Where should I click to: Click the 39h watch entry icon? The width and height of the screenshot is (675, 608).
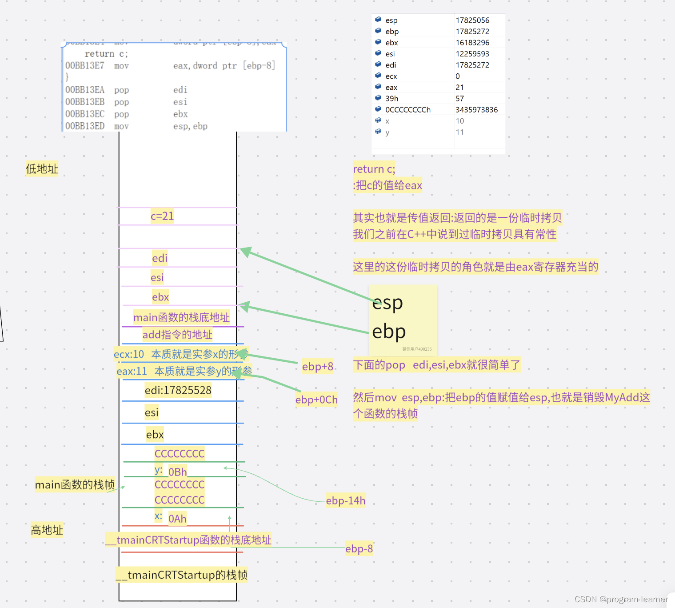(x=378, y=98)
